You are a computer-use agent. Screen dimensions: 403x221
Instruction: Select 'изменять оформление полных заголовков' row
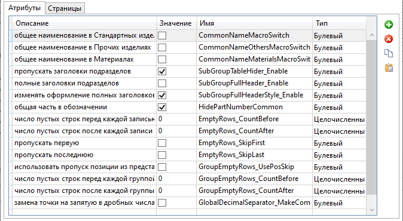point(84,95)
